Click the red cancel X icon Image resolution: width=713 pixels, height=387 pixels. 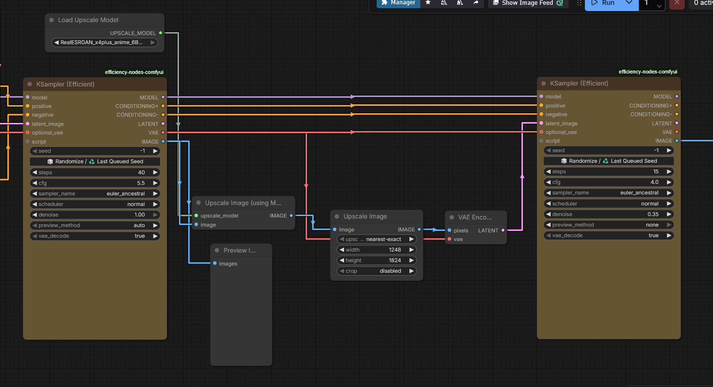[x=677, y=3]
